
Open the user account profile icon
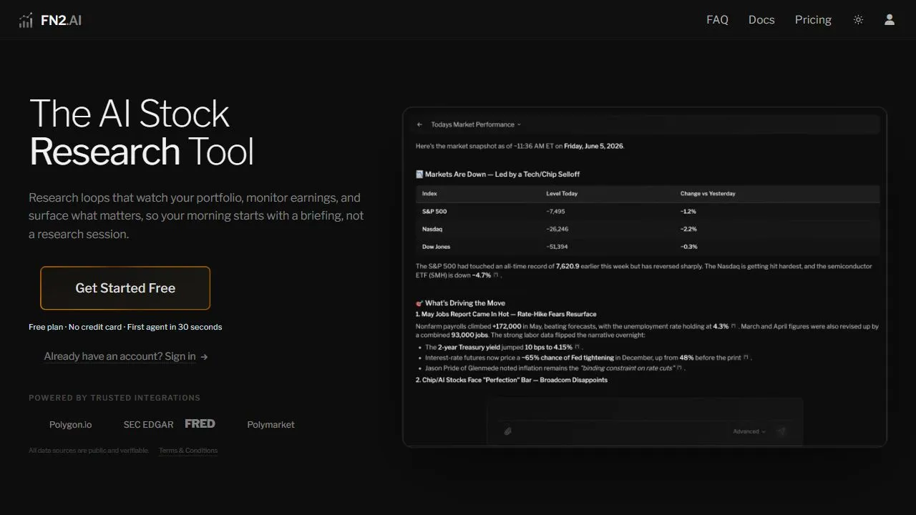(890, 20)
